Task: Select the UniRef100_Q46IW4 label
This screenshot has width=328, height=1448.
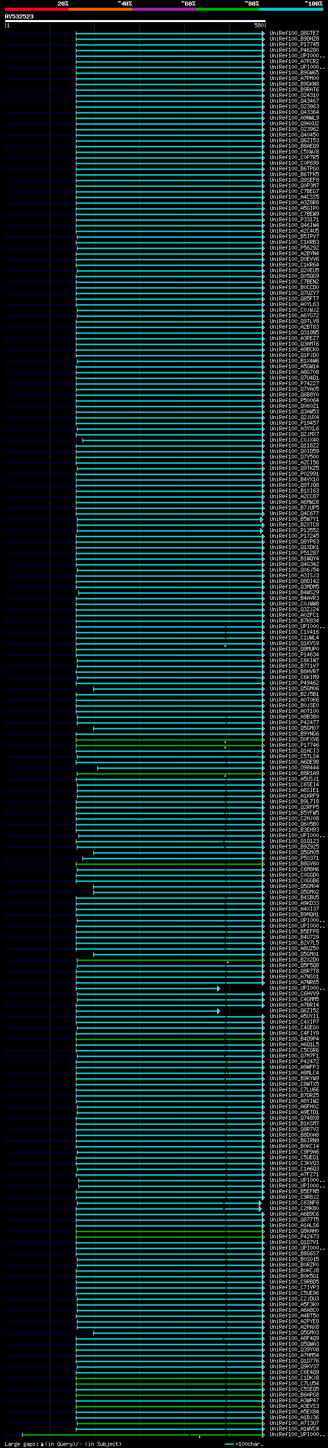Action: click(294, 225)
